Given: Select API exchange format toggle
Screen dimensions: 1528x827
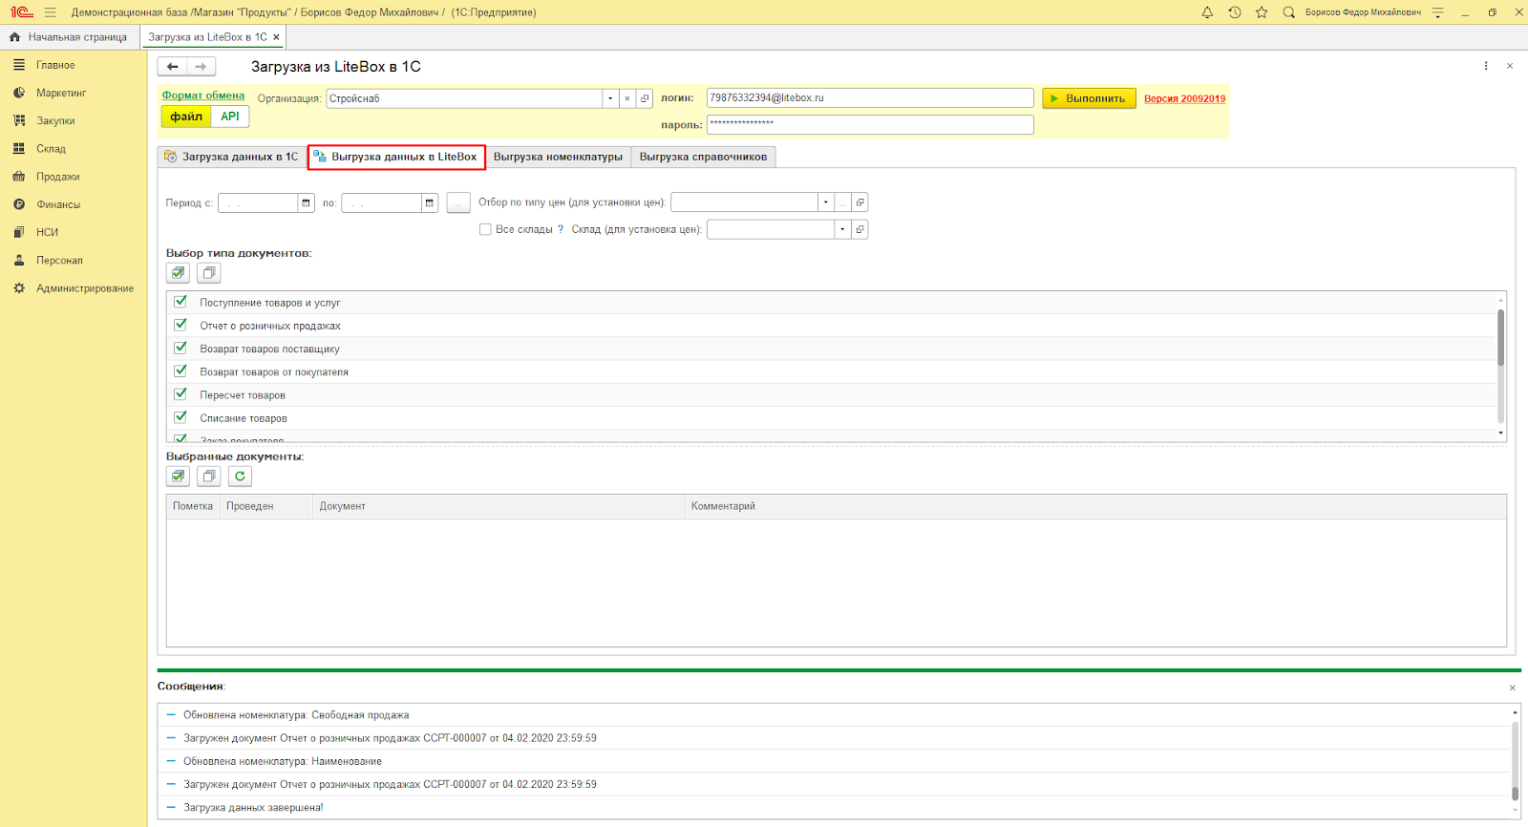Looking at the screenshot, I should coord(230,117).
